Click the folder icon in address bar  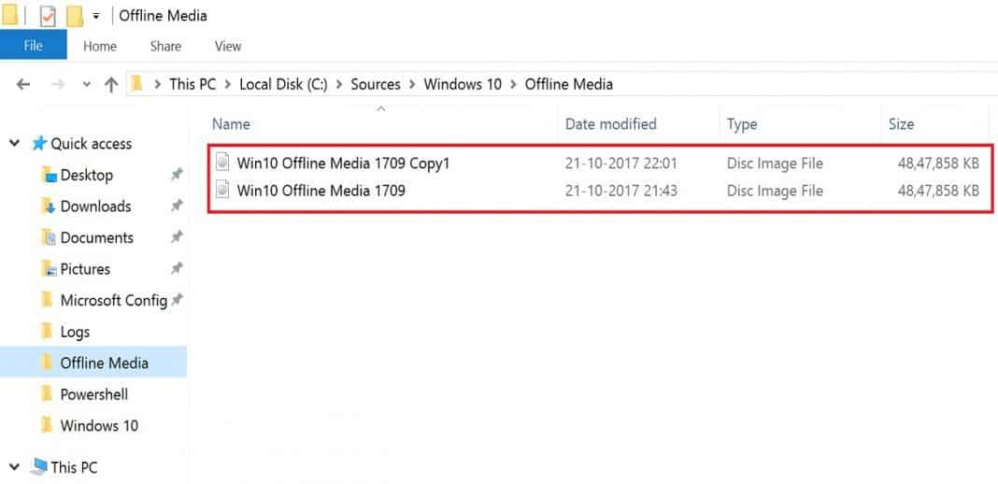click(x=136, y=83)
